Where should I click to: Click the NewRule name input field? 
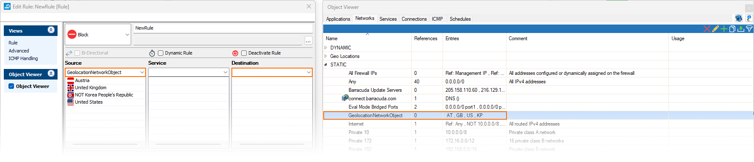click(x=223, y=28)
